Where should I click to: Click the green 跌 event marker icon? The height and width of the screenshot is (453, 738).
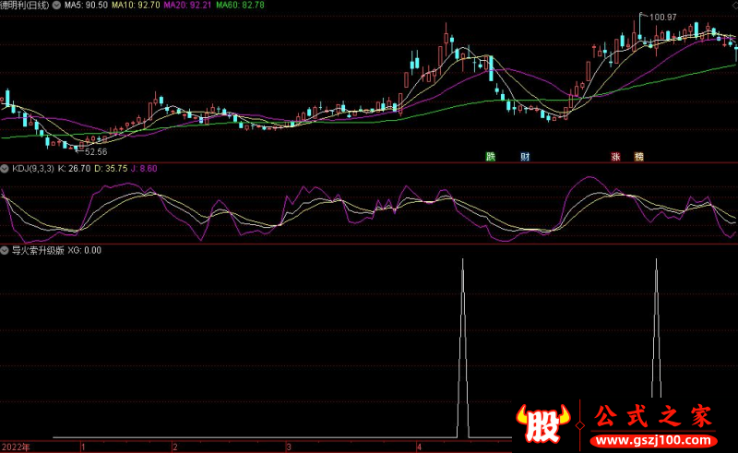[492, 157]
